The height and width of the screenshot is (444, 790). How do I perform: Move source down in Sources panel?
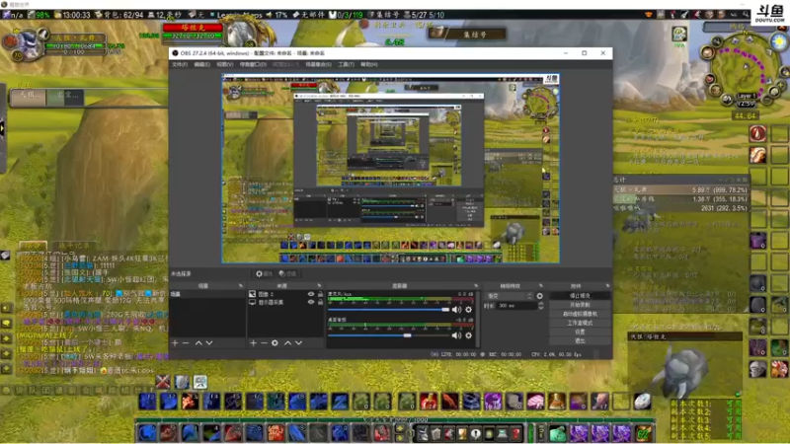pyautogui.click(x=299, y=342)
